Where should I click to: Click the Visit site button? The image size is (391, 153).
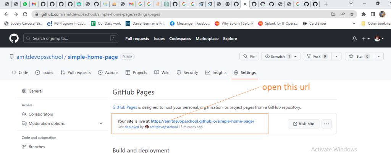(x=303, y=124)
